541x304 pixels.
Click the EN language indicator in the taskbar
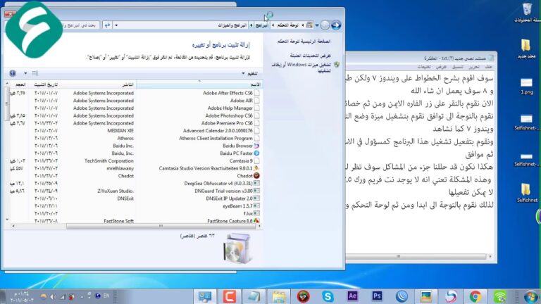(106, 296)
